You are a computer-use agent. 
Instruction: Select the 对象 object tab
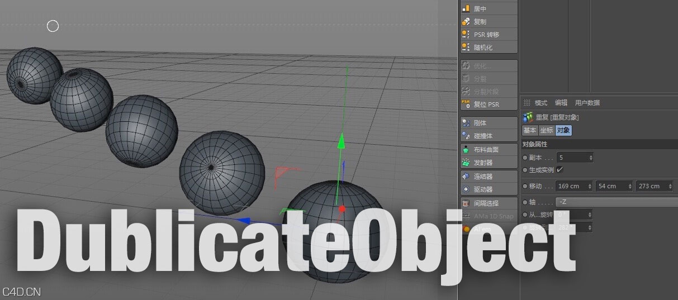563,130
